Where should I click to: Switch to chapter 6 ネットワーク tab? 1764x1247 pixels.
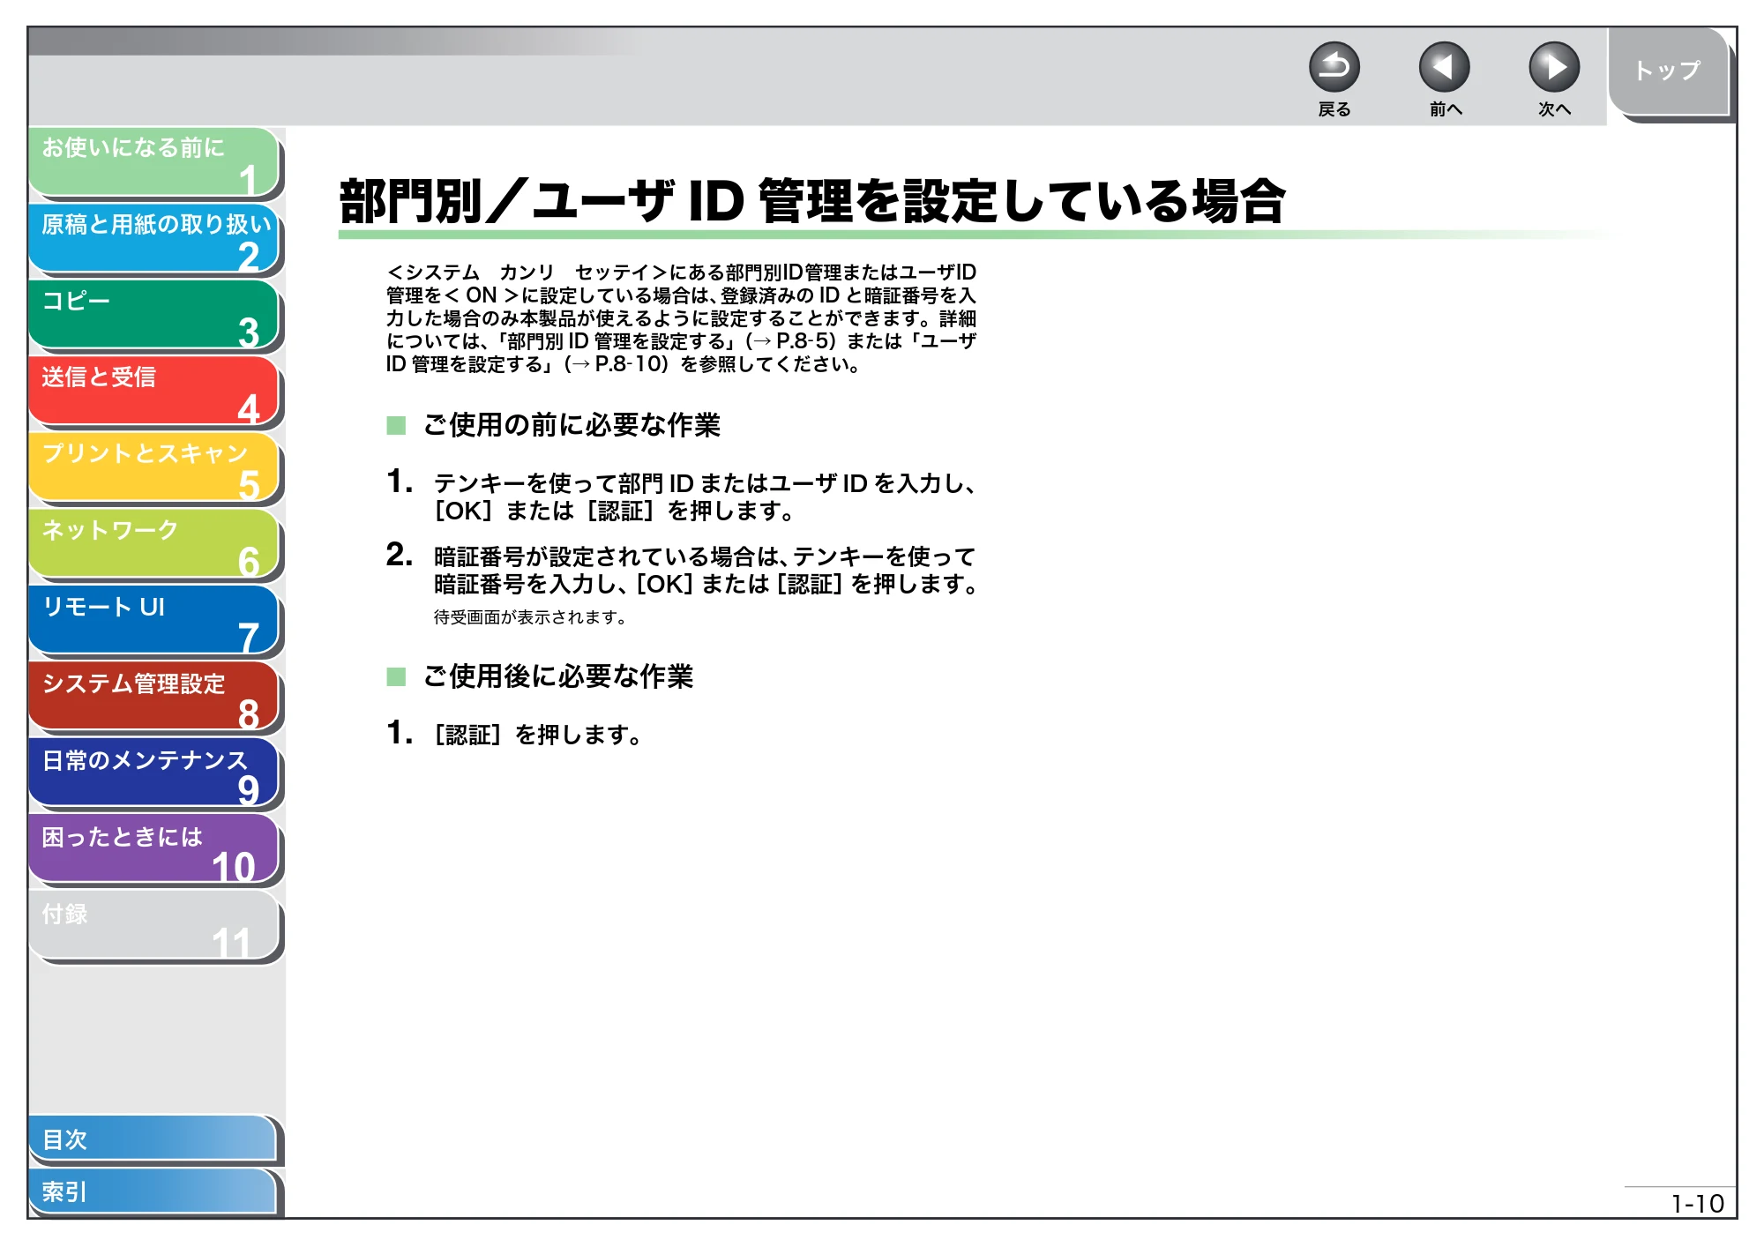(x=154, y=544)
